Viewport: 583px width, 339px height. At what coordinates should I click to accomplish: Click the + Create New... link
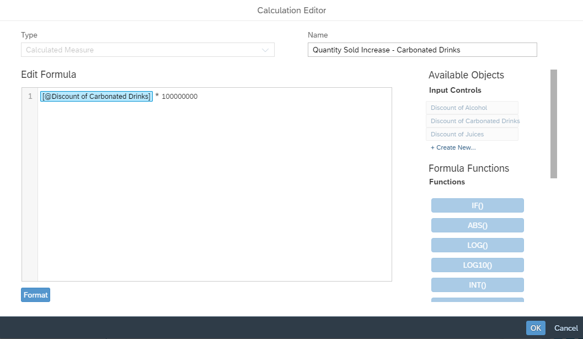[453, 147]
